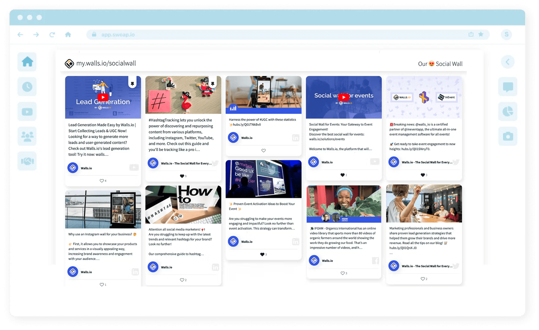
Task: Collapse the right panel with chevron arrow
Action: (x=508, y=62)
